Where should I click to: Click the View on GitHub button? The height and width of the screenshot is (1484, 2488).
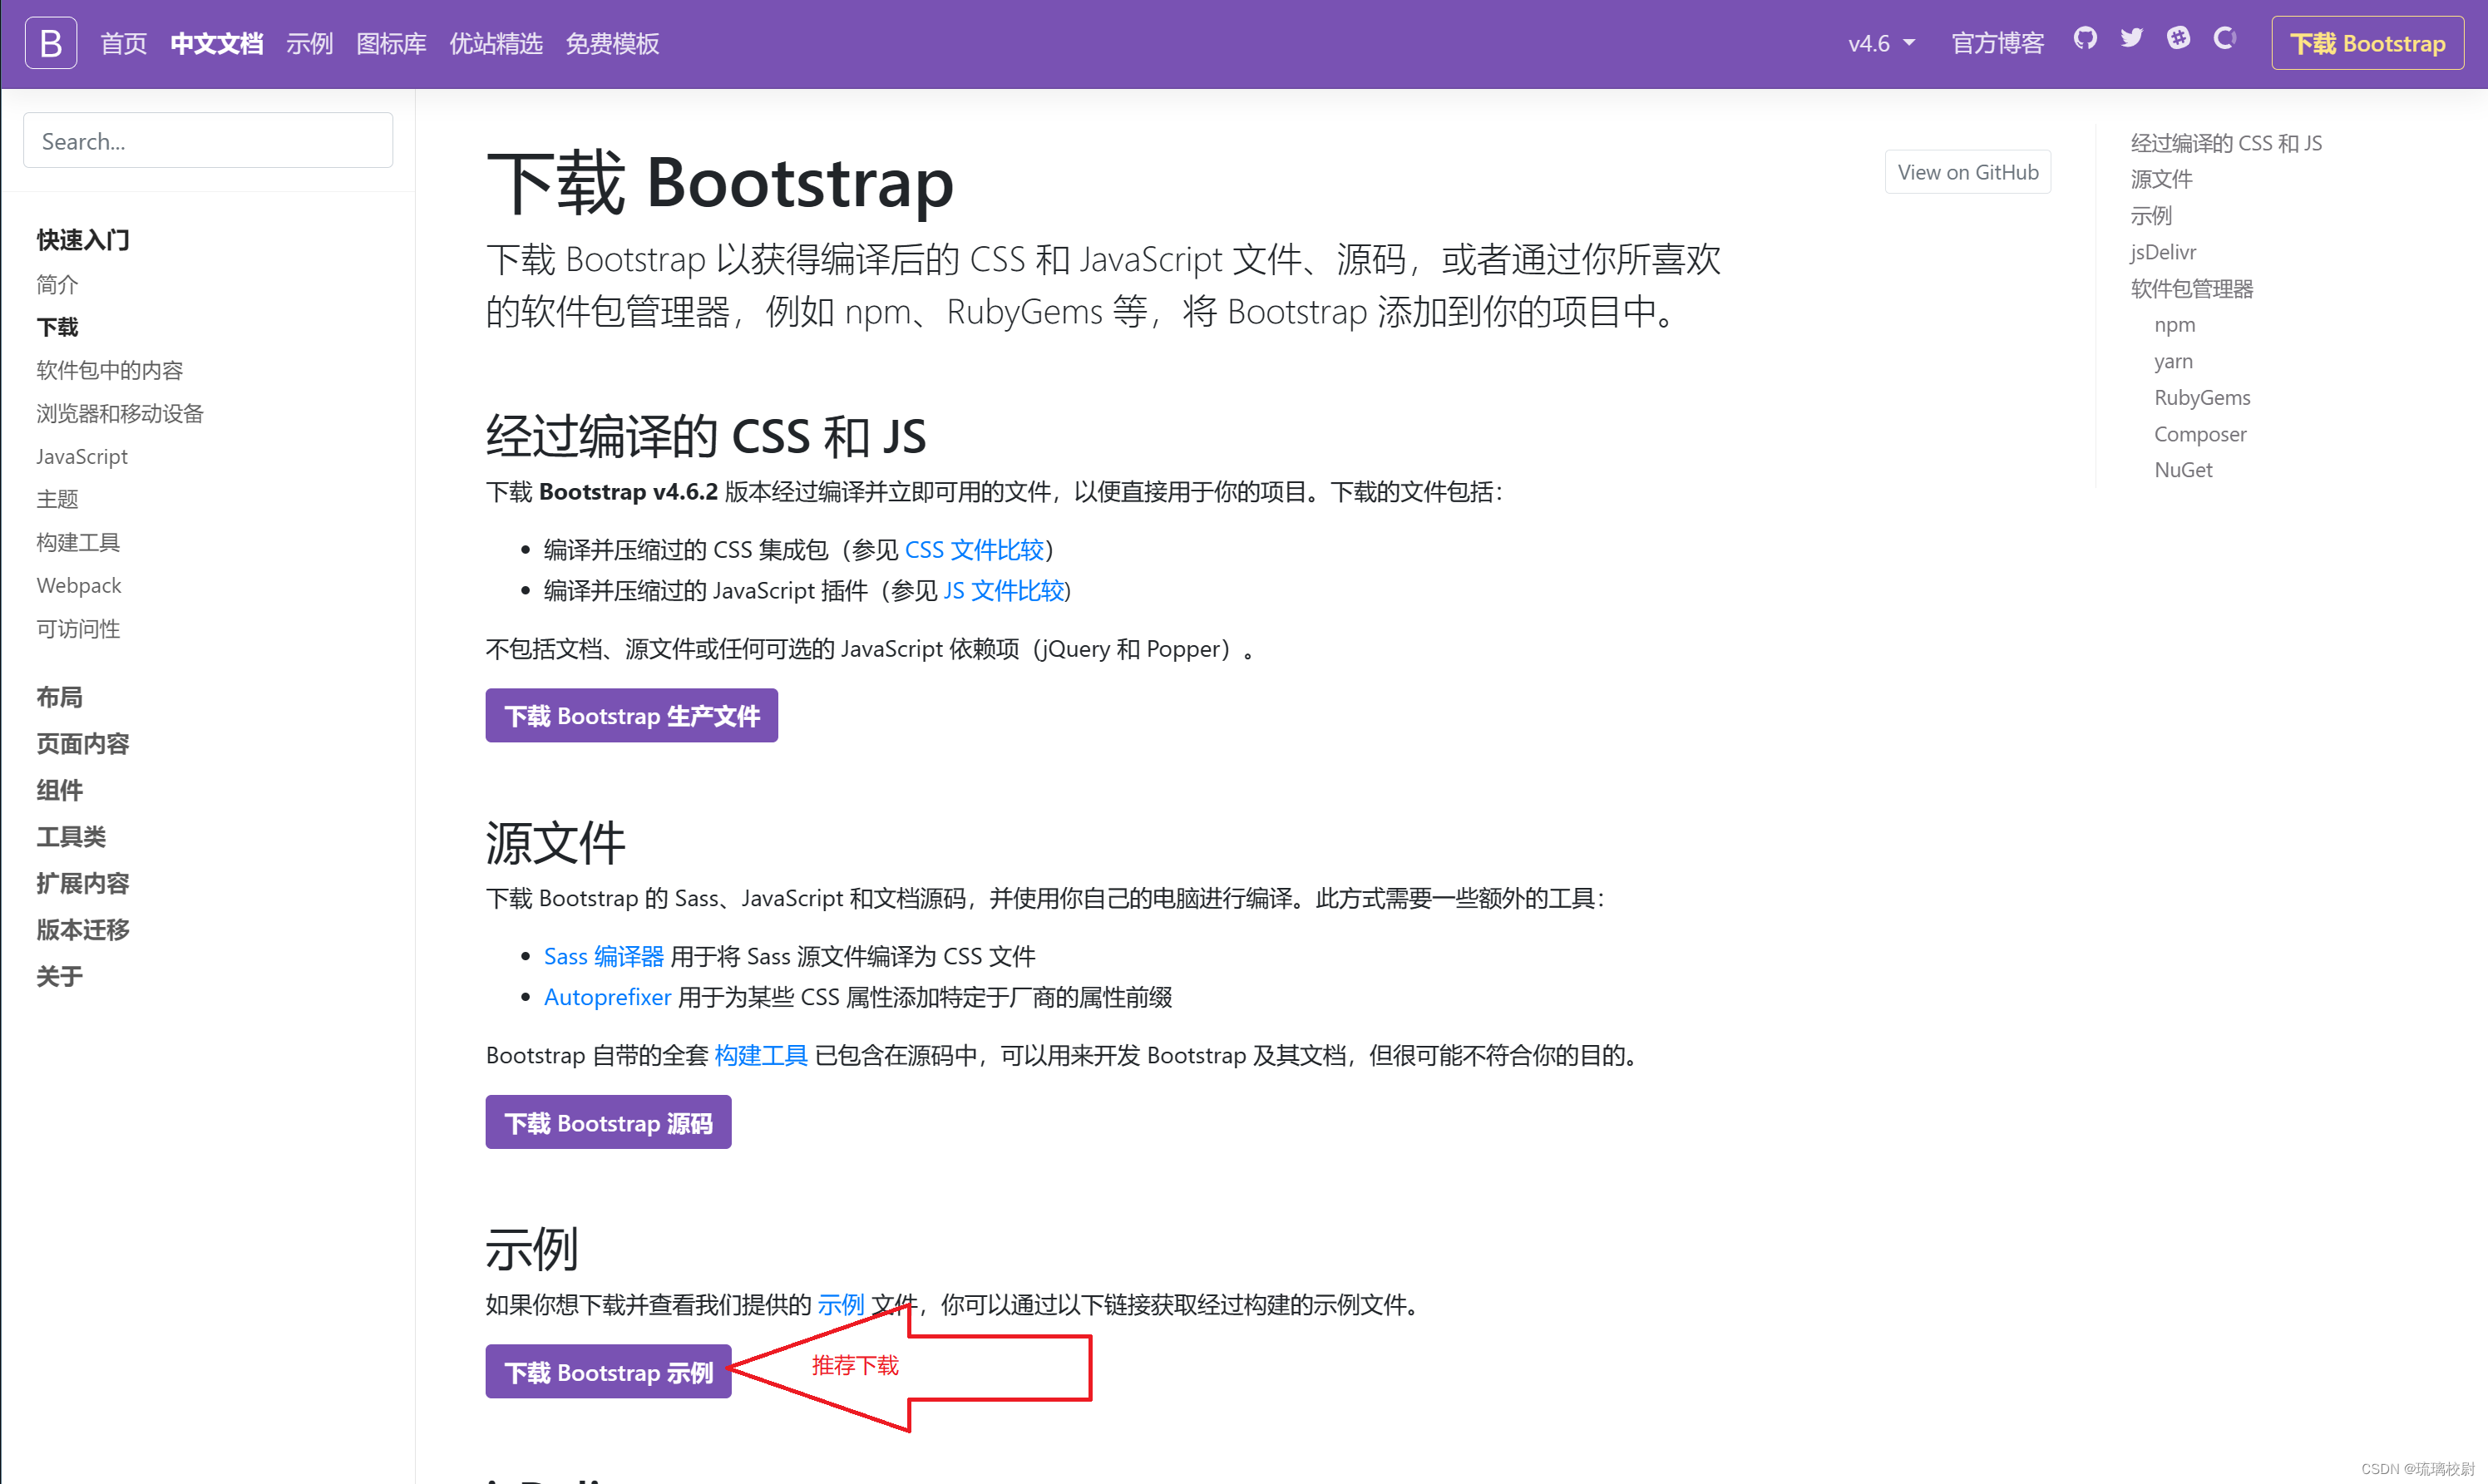pos(1966,171)
